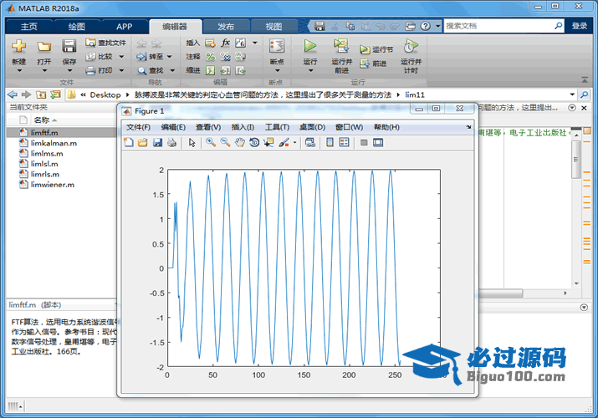Click Insert Colorbar icon in Figure 1
This screenshot has height=418, width=598.
tap(330, 142)
